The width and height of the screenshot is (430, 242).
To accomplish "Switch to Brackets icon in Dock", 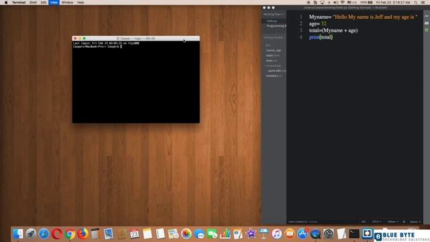I will click(368, 234).
